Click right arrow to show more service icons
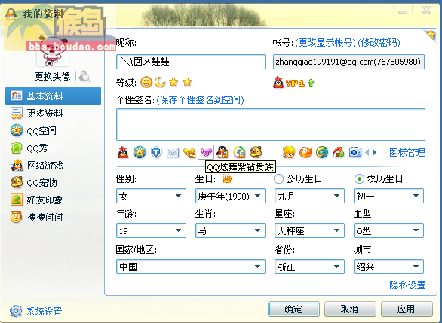 [x=374, y=153]
